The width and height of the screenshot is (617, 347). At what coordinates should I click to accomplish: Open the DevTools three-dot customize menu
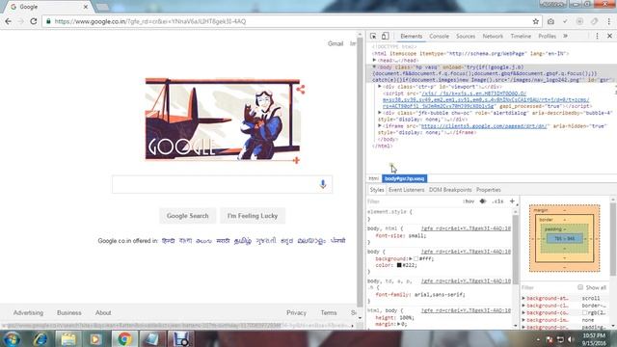pos(597,36)
